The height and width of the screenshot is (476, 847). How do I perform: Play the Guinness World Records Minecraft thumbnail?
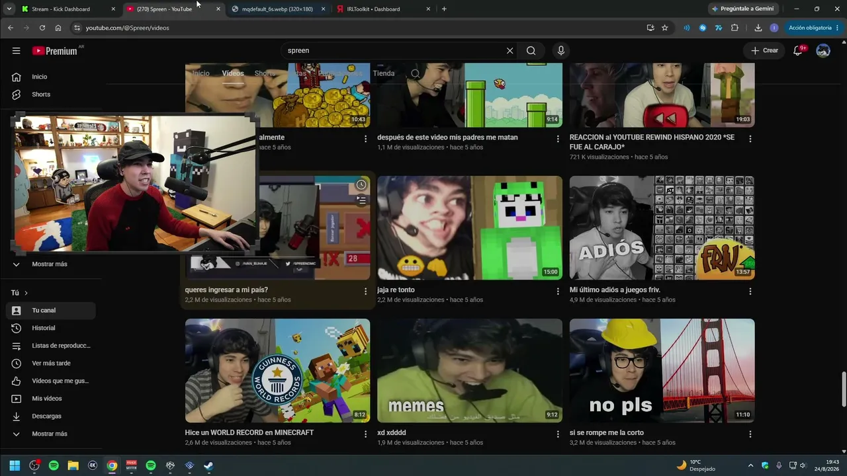[x=277, y=371]
